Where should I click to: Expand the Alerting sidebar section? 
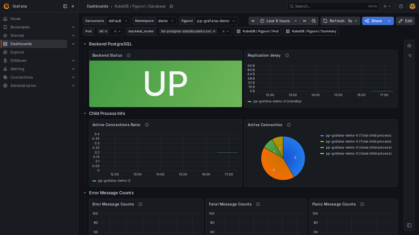tap(73, 69)
